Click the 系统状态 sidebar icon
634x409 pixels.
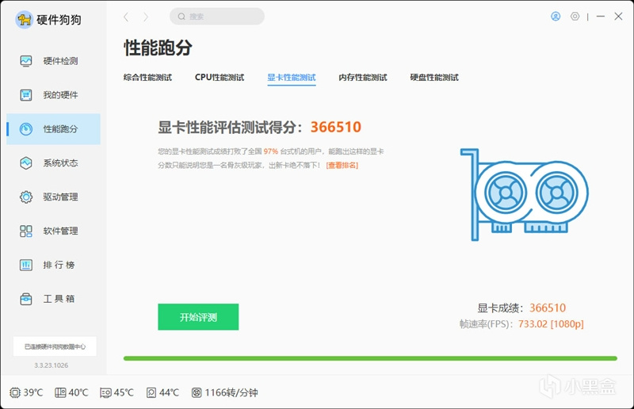(26, 163)
